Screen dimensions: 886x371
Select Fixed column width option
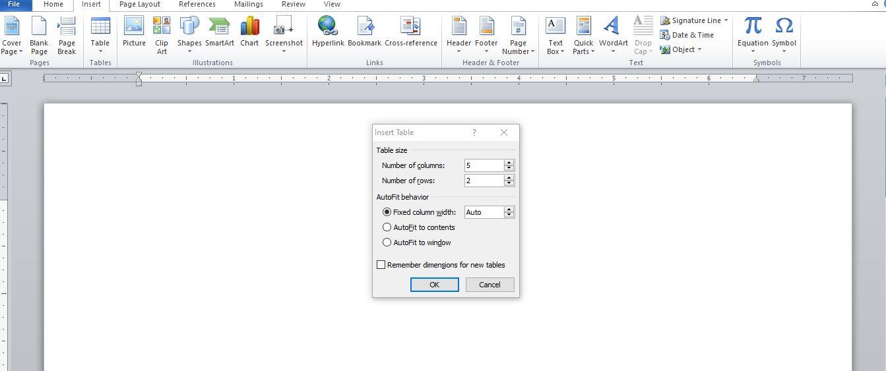[420, 212]
